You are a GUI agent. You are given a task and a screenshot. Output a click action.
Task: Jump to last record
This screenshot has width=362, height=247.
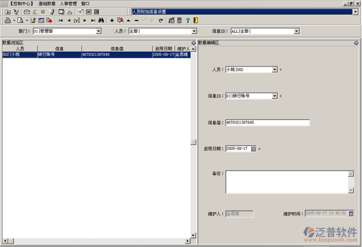pyautogui.click(x=93, y=20)
